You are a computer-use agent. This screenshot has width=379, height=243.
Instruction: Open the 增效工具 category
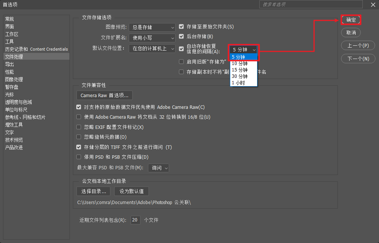coord(14,125)
